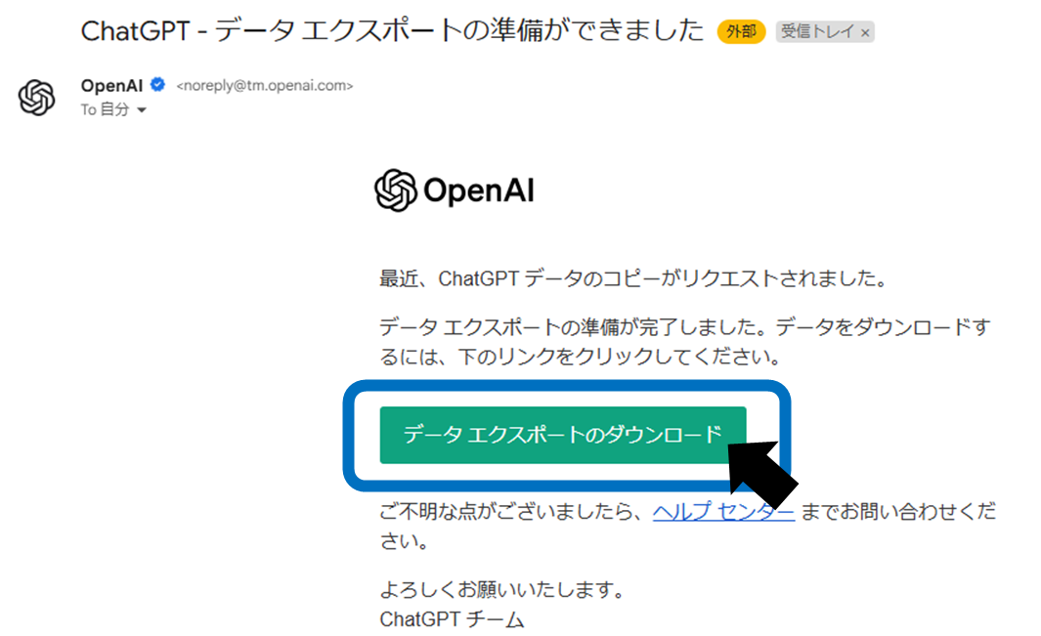Click the ChatGPT チーム signature line
The width and height of the screenshot is (1041, 636).
coord(453,619)
